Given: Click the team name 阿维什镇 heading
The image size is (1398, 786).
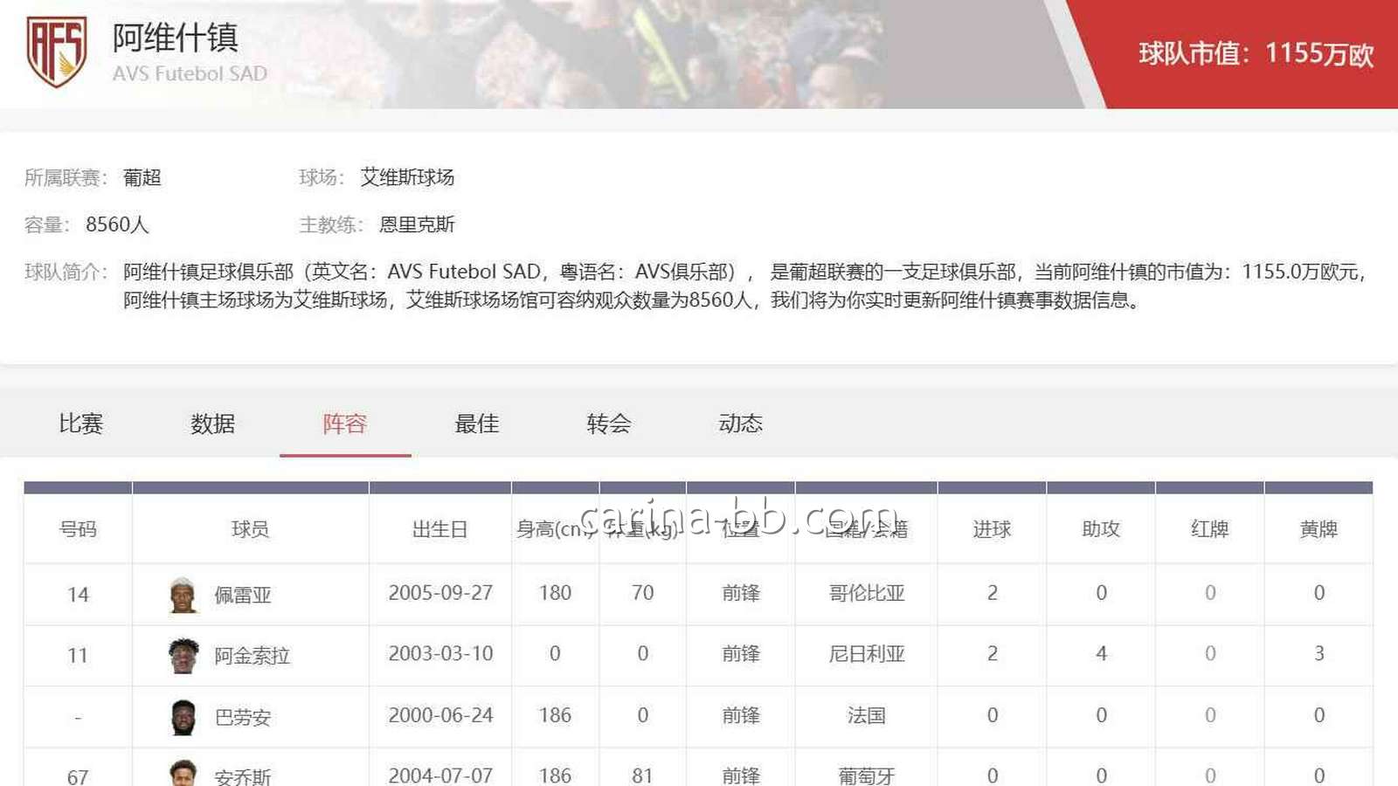Looking at the screenshot, I should pyautogui.click(x=176, y=38).
